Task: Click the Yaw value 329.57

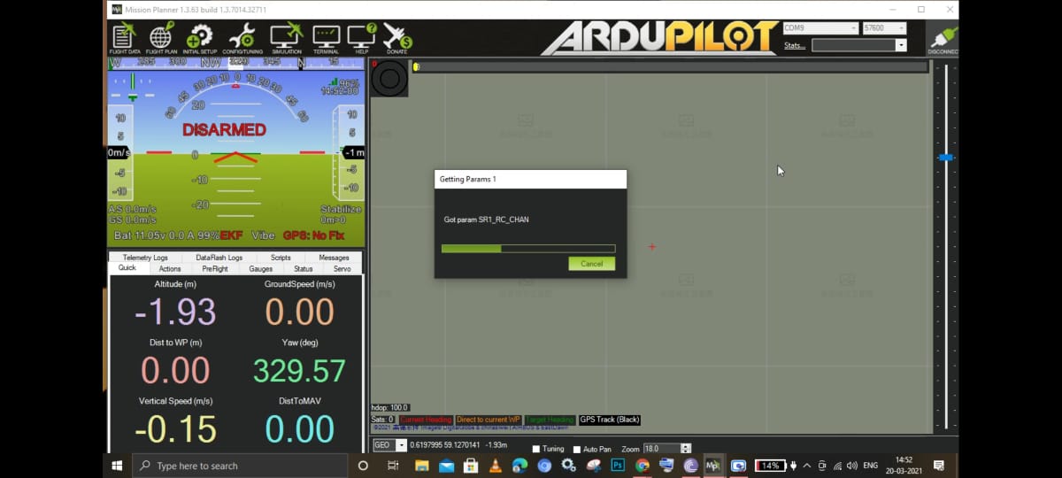Action: click(299, 370)
